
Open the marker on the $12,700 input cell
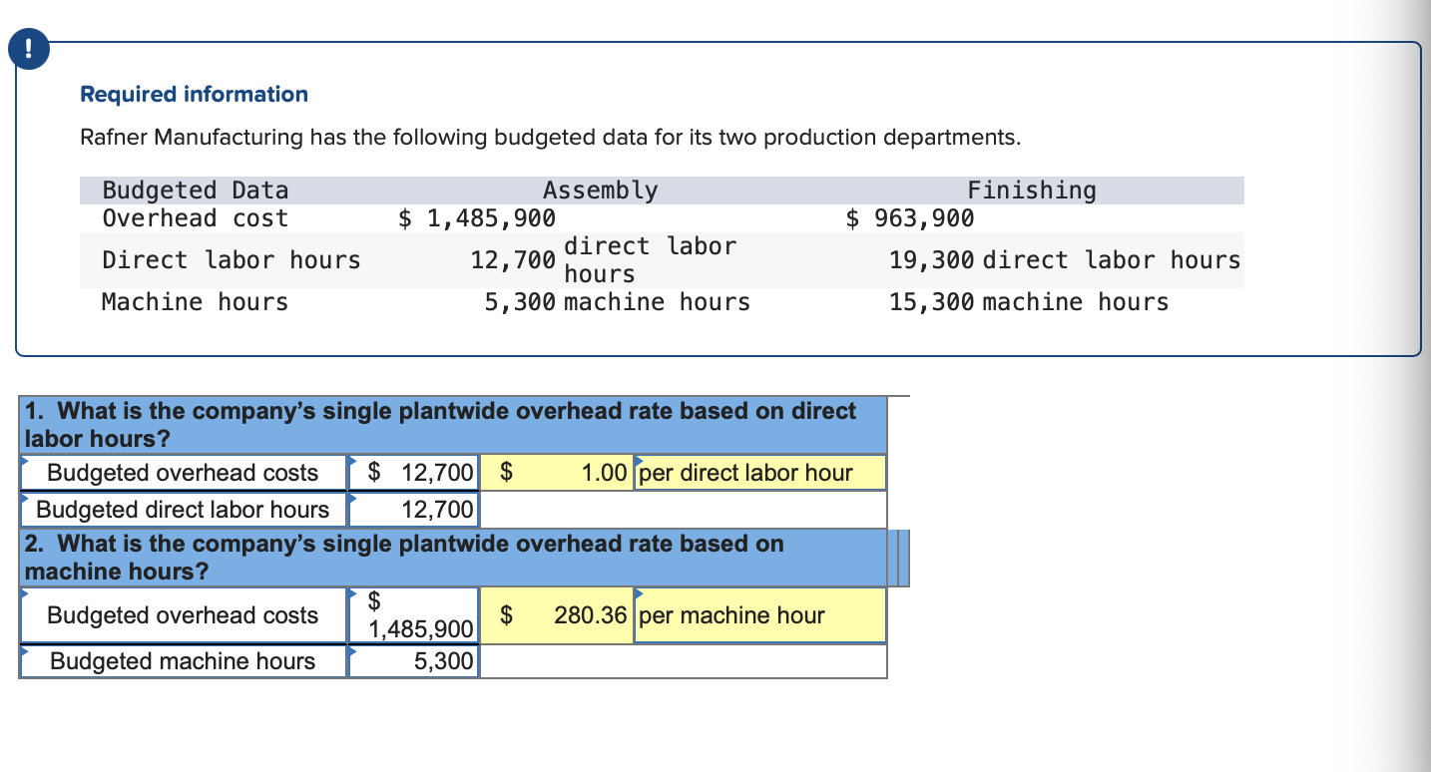coord(351,460)
